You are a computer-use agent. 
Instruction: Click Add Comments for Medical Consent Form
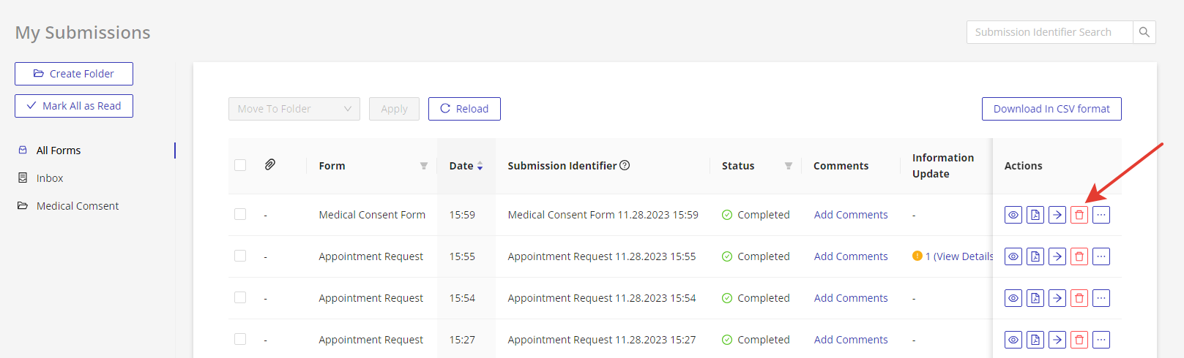point(850,215)
